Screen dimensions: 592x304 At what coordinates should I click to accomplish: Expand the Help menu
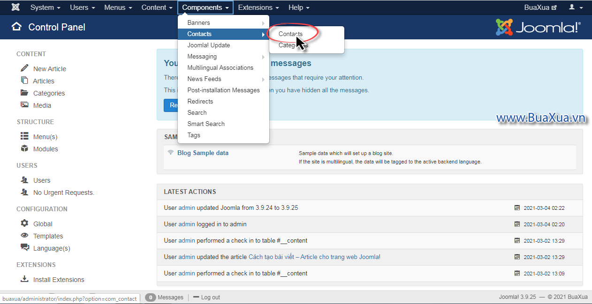pyautogui.click(x=299, y=7)
